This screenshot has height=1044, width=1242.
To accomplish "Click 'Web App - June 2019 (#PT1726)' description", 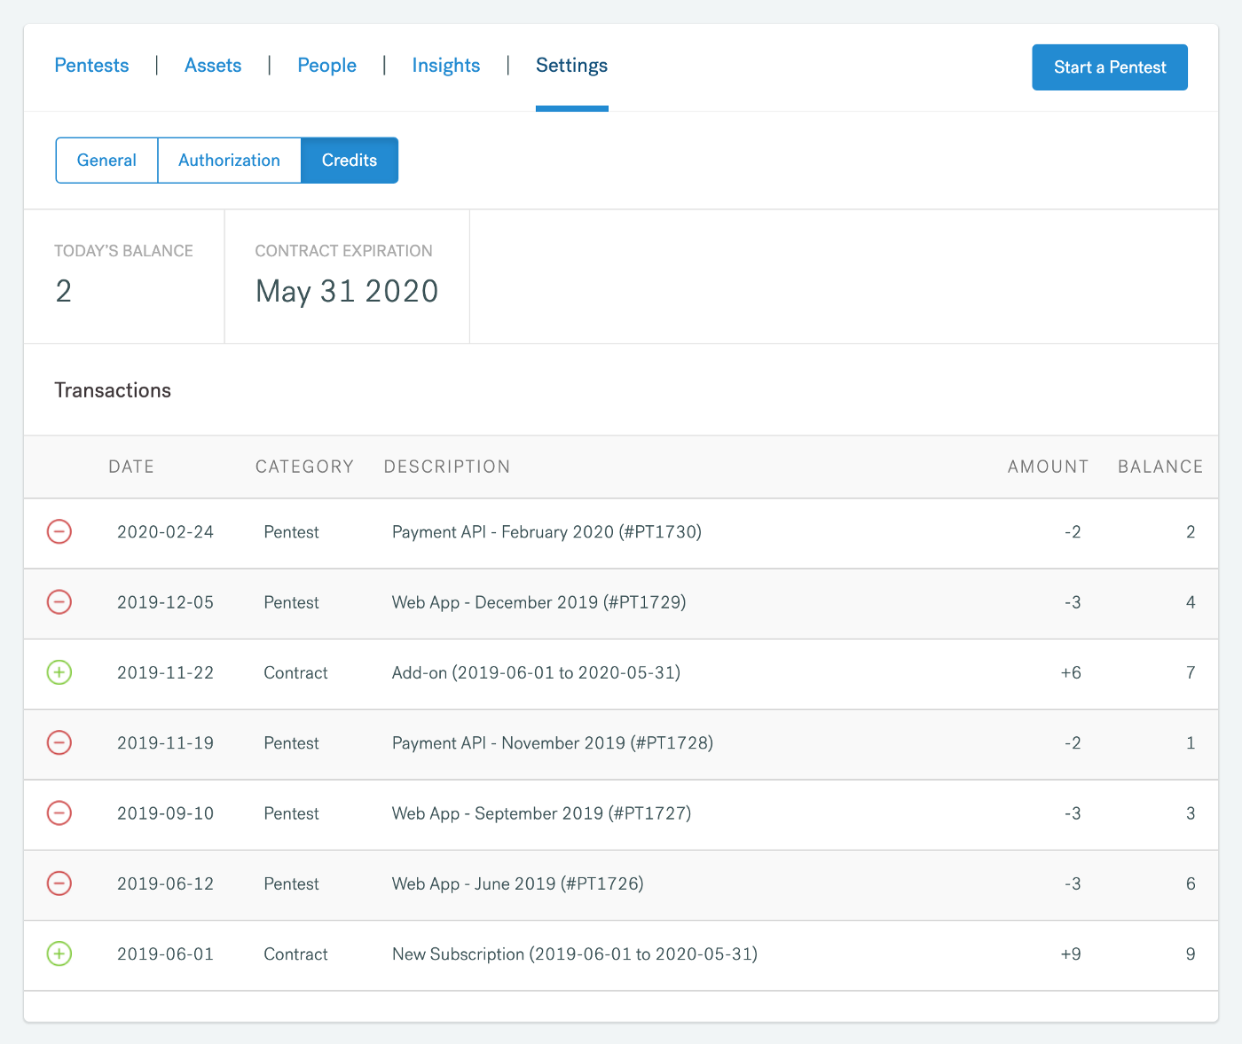I will [518, 883].
